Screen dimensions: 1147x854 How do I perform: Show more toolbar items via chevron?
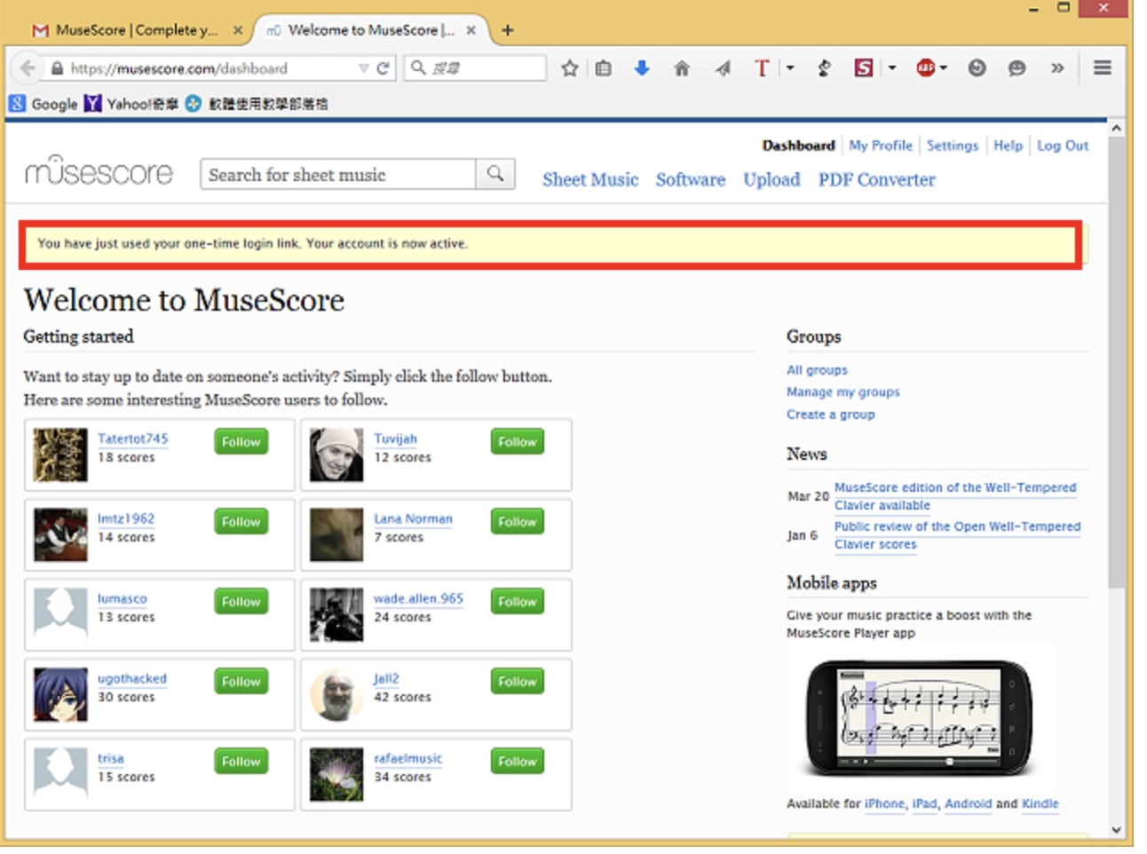pyautogui.click(x=1057, y=68)
